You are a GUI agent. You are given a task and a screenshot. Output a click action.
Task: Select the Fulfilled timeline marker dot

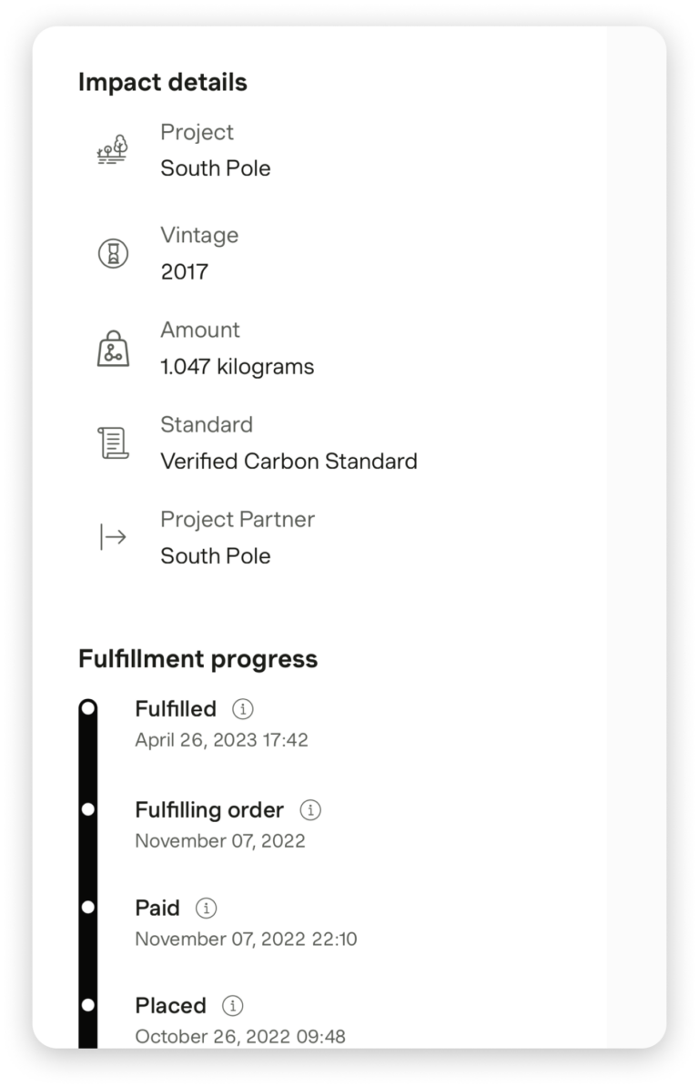coord(88,709)
